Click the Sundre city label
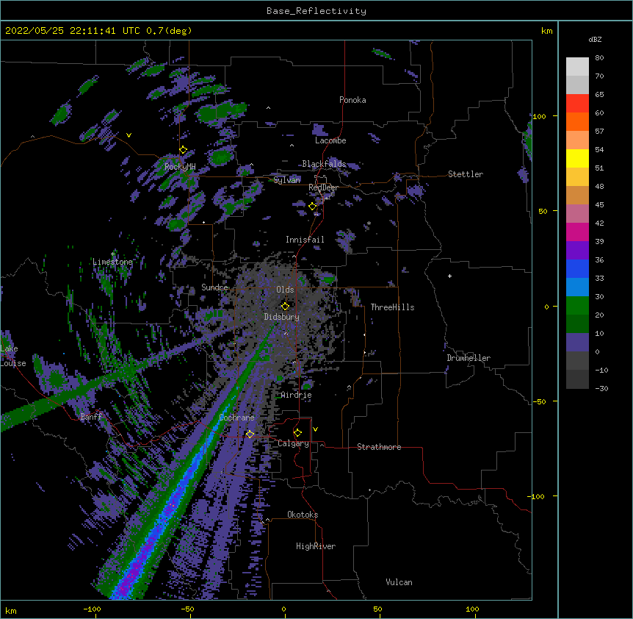This screenshot has width=633, height=619. click(x=214, y=287)
